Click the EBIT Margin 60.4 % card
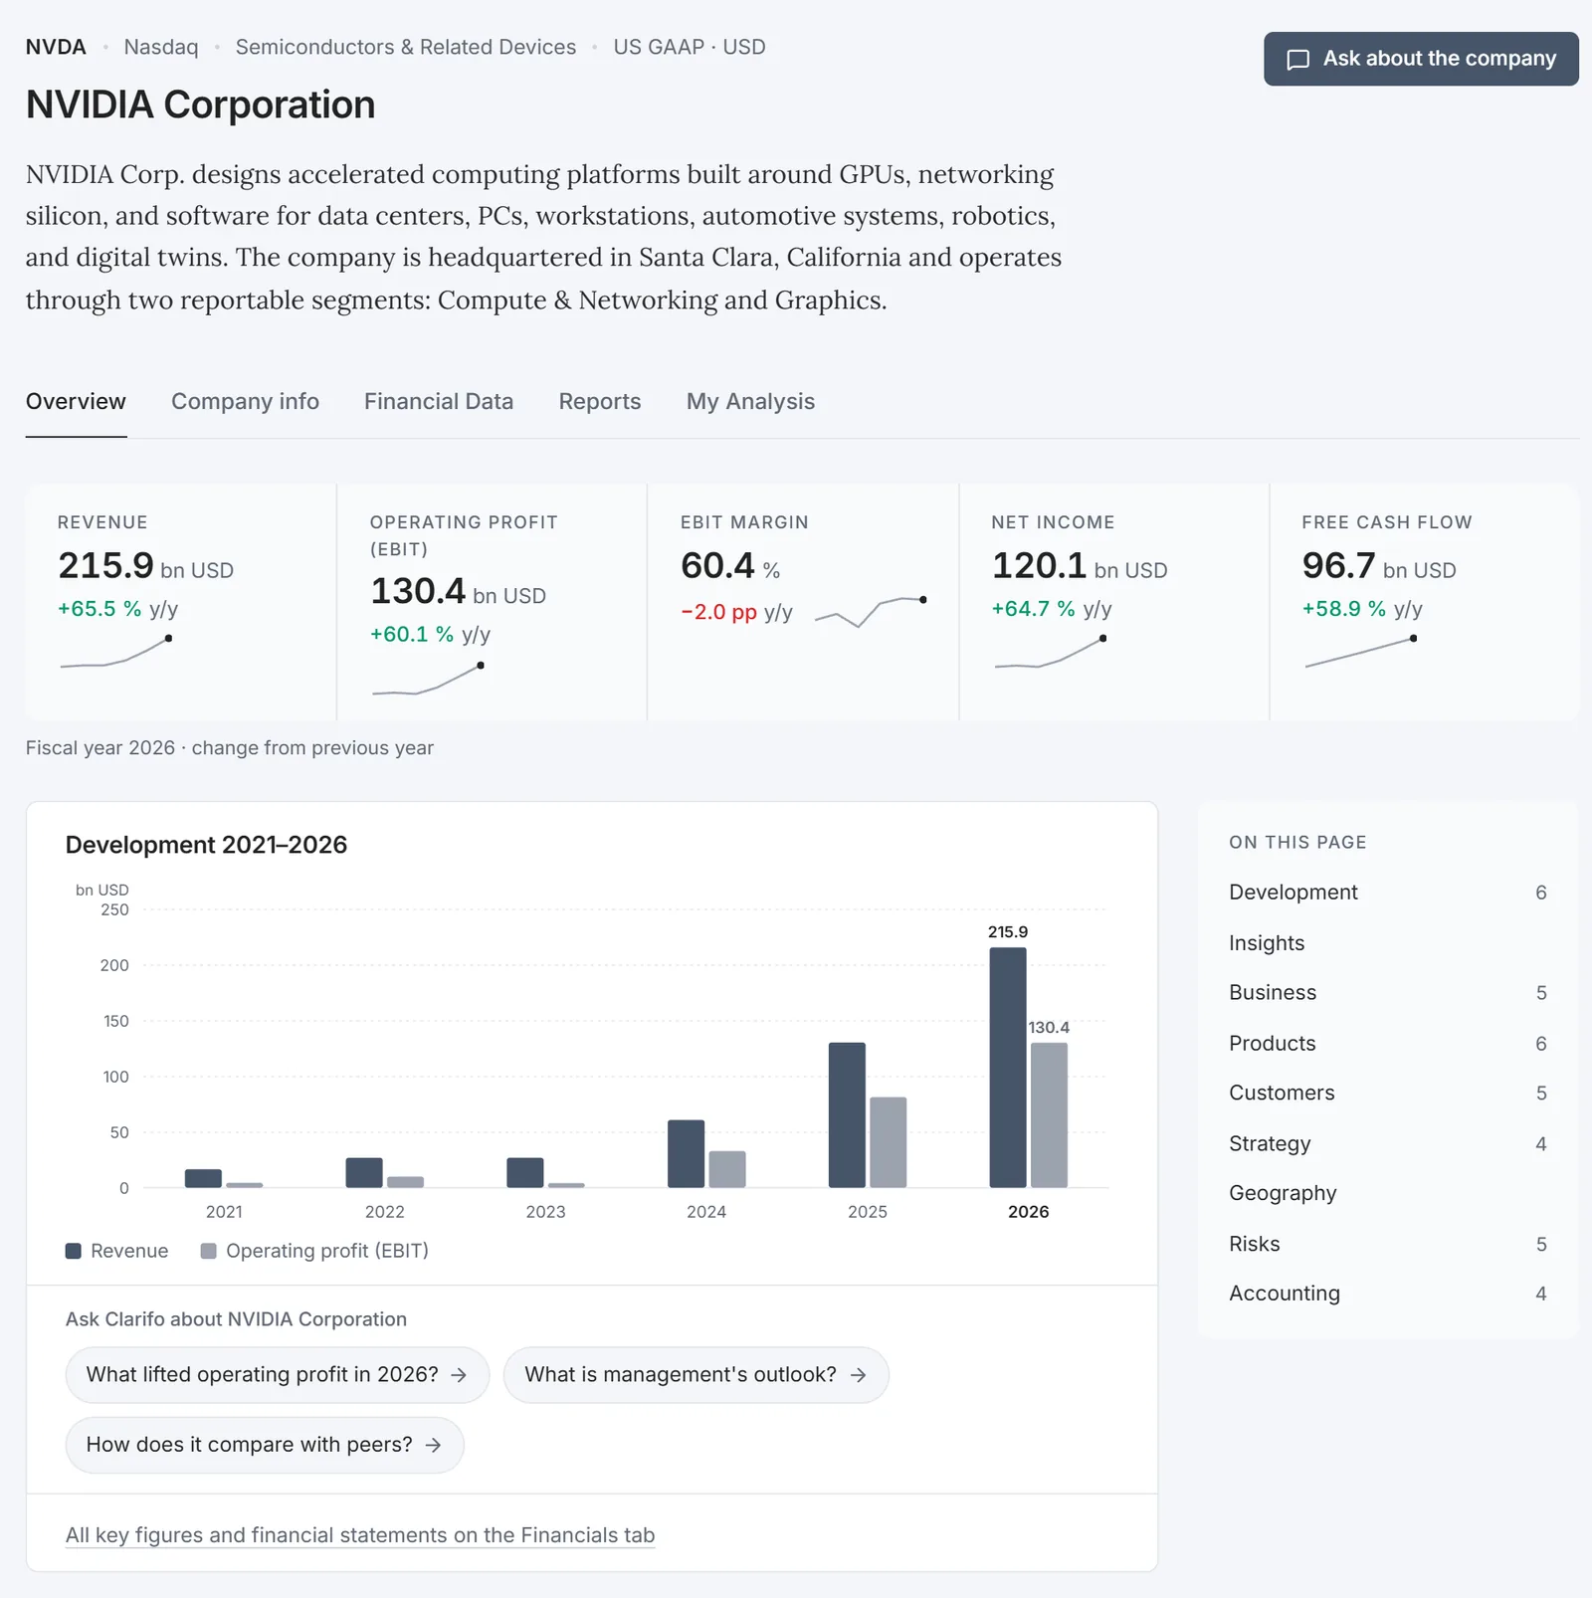Screen dimensions: 1592x1598 pyautogui.click(x=803, y=602)
